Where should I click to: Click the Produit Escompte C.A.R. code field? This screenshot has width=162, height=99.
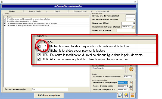(x=123, y=90)
